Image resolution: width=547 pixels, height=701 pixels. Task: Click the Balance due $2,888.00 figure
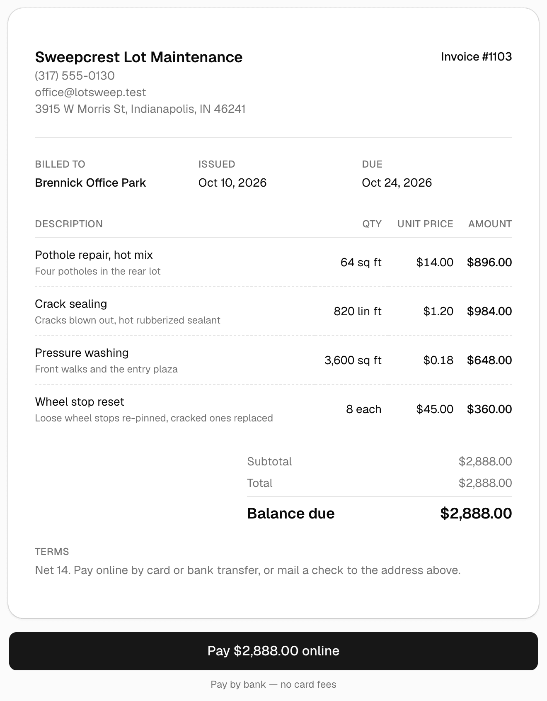[476, 514]
